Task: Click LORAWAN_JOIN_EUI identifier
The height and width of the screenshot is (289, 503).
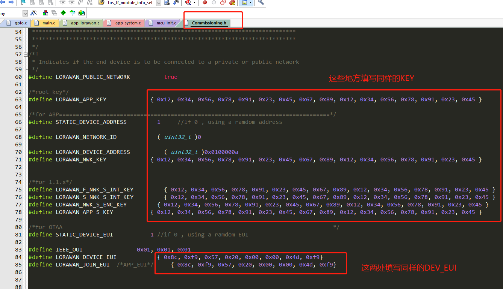Action: click(83, 265)
